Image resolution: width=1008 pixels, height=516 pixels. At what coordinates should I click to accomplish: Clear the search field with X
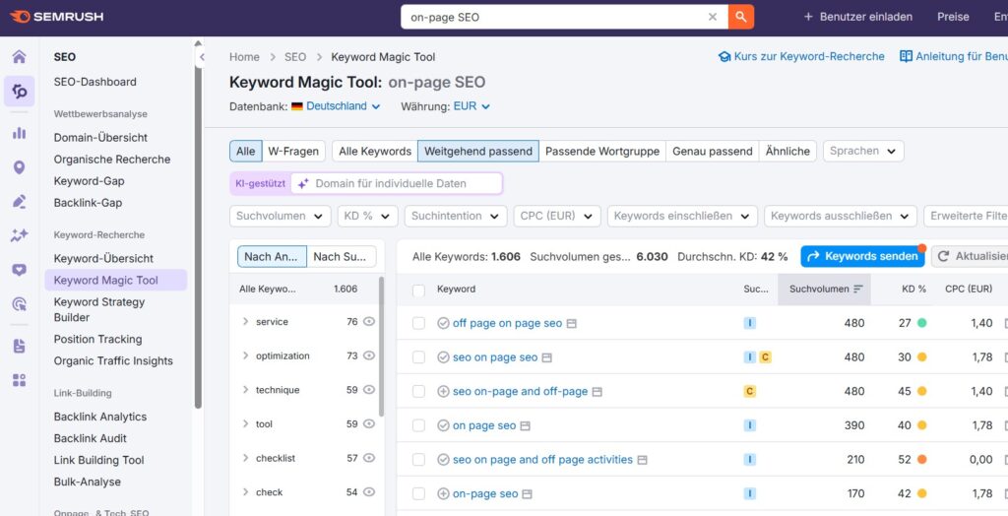[x=713, y=18]
